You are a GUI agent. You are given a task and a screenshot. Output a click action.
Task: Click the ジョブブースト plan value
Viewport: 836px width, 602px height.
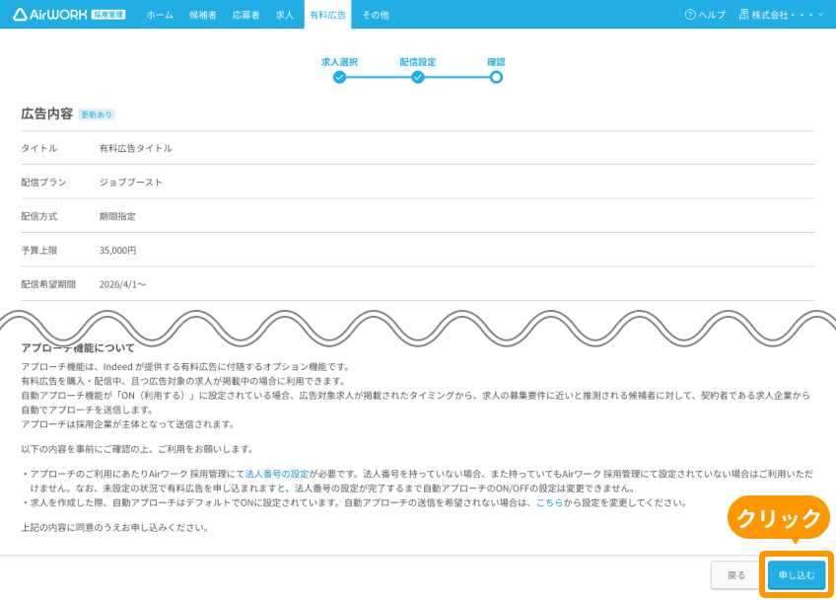(130, 183)
